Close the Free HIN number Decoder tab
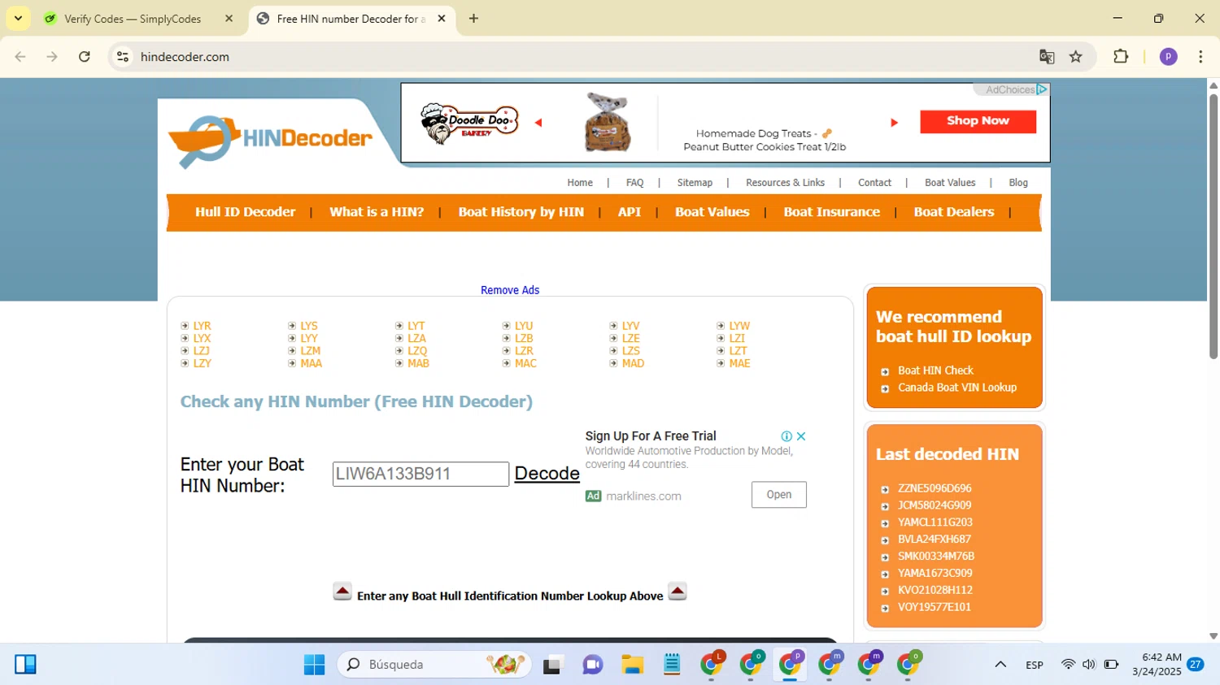This screenshot has width=1220, height=685. pos(442,19)
